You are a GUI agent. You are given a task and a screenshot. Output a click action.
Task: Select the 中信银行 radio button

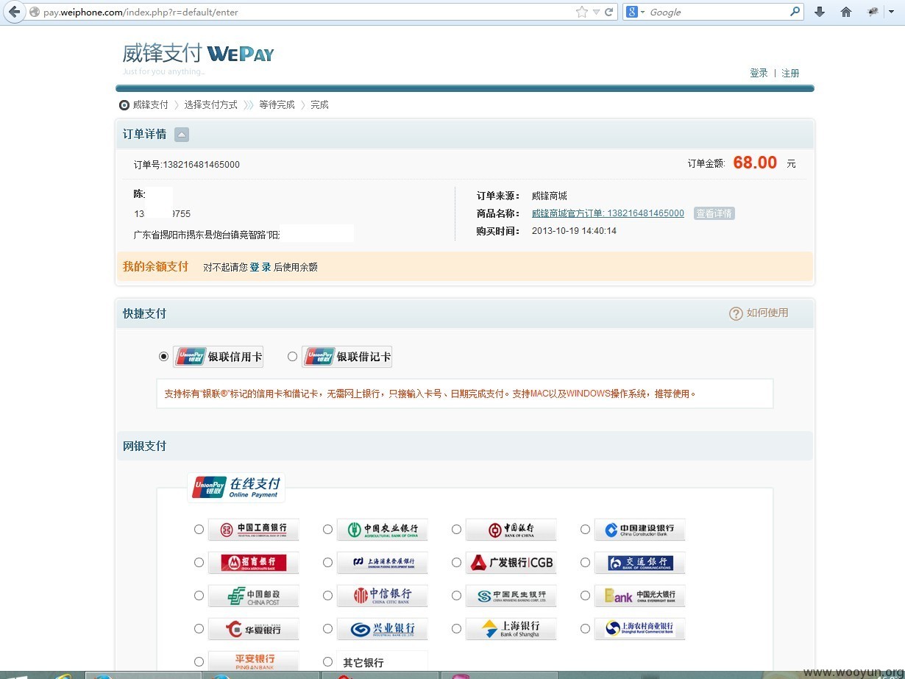click(327, 595)
